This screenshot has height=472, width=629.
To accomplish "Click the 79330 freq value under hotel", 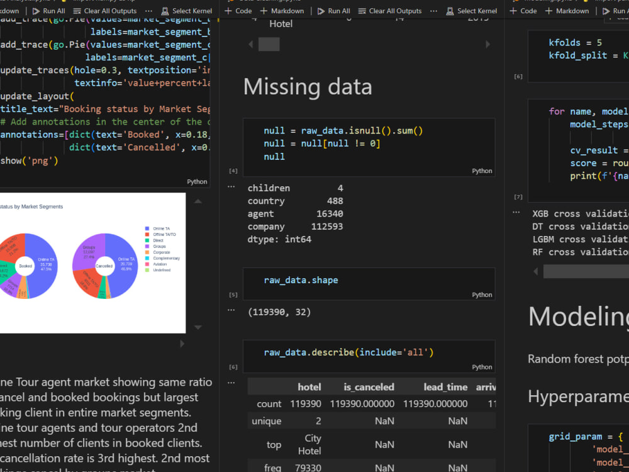I will pos(308,468).
